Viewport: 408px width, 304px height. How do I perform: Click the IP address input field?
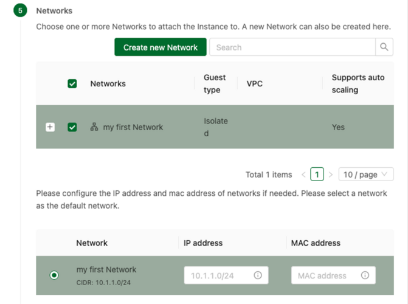[x=226, y=275]
